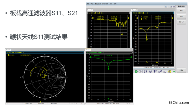This screenshot has height=106, width=191.
Task: Click the caliper calibration icon
Action: [x=155, y=71]
